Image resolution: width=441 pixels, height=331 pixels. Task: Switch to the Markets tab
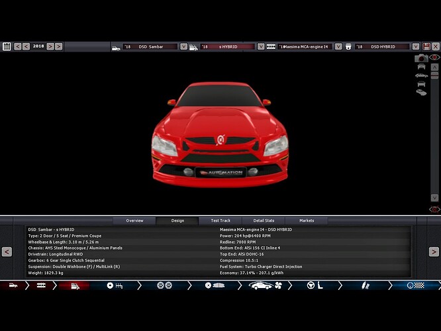[307, 220]
